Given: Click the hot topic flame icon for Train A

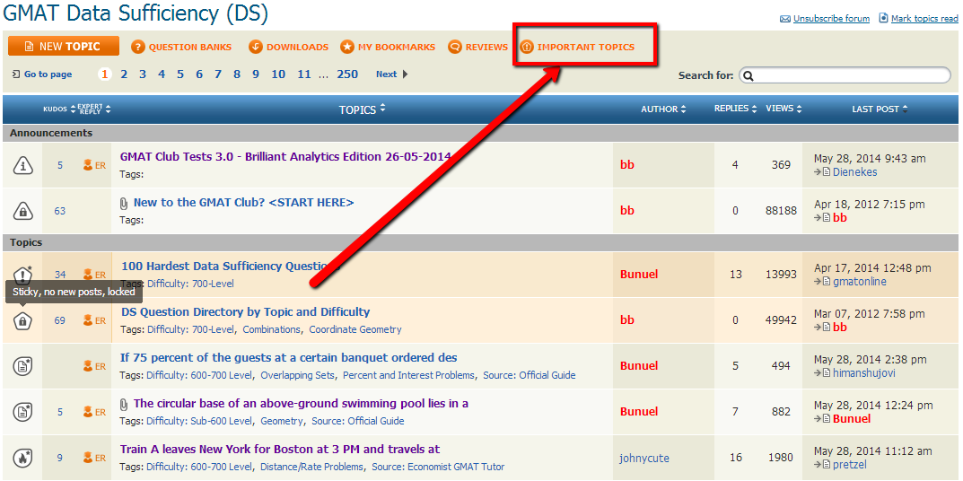Looking at the screenshot, I should pyautogui.click(x=23, y=458).
